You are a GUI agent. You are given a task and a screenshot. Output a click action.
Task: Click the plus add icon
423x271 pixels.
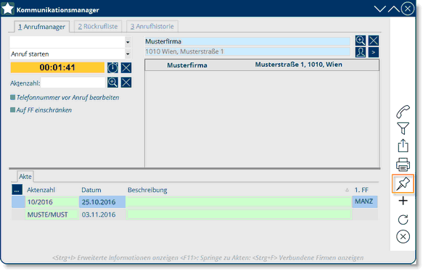tap(403, 201)
